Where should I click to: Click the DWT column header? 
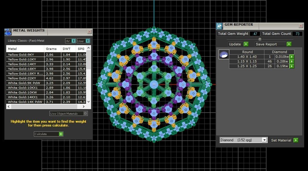[69, 49]
